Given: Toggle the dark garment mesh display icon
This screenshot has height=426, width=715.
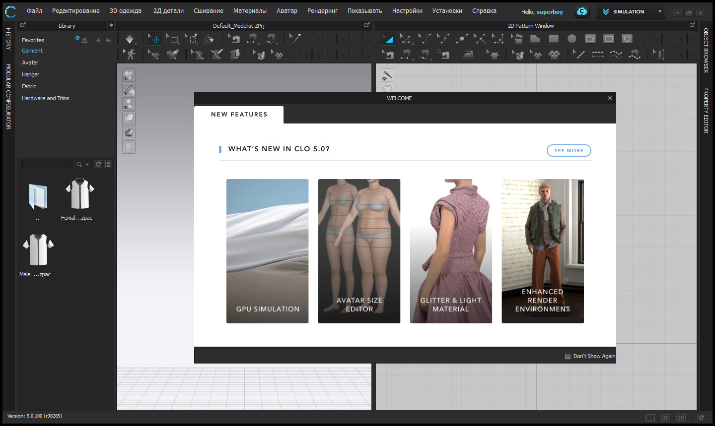Looking at the screenshot, I should tap(129, 133).
